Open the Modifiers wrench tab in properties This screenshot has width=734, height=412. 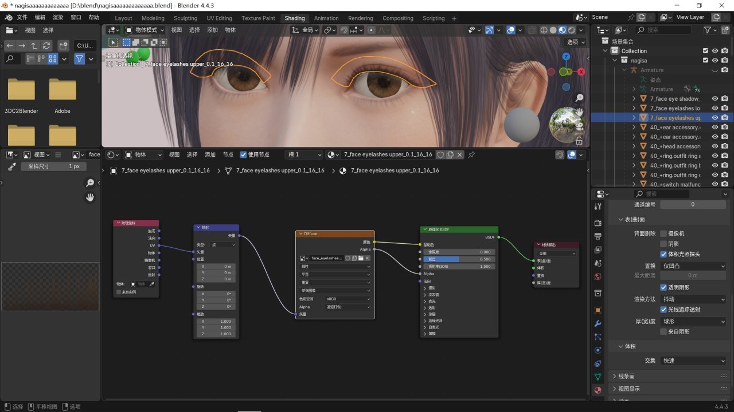click(x=598, y=323)
